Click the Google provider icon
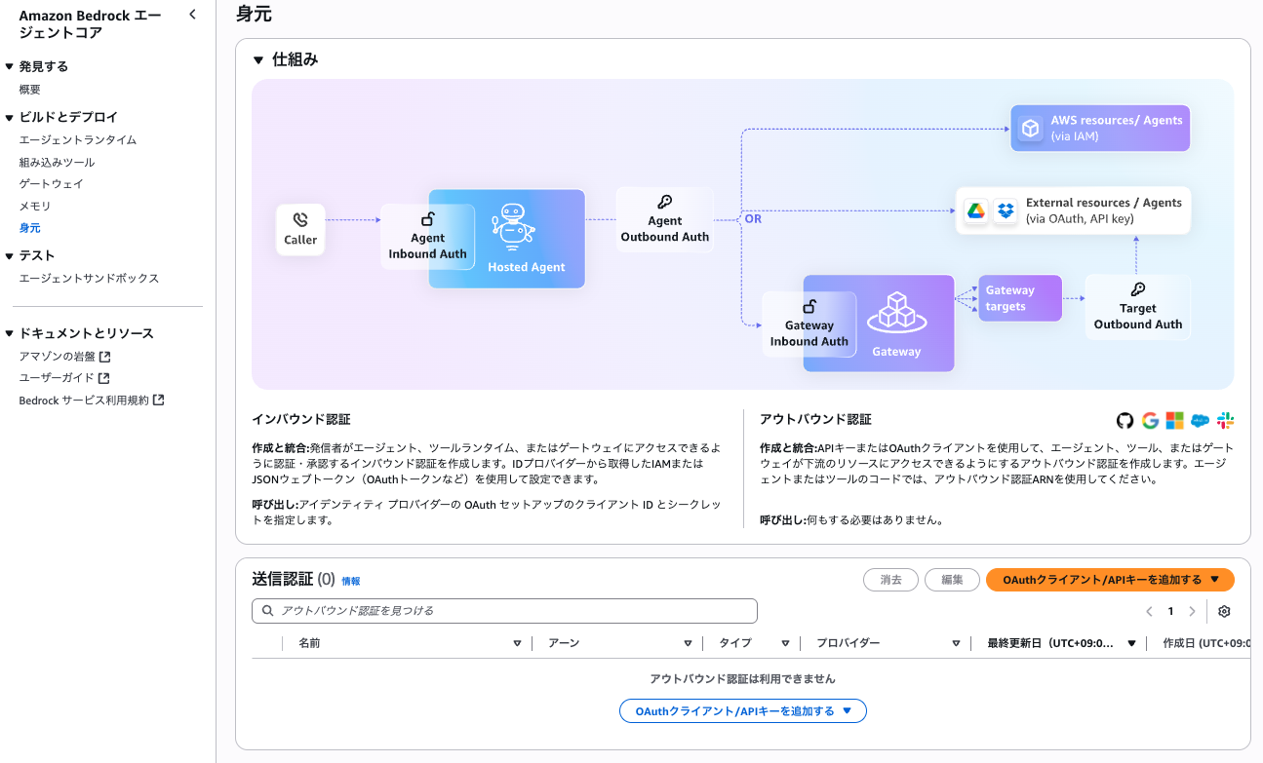Image resolution: width=1263 pixels, height=763 pixels. [1151, 420]
